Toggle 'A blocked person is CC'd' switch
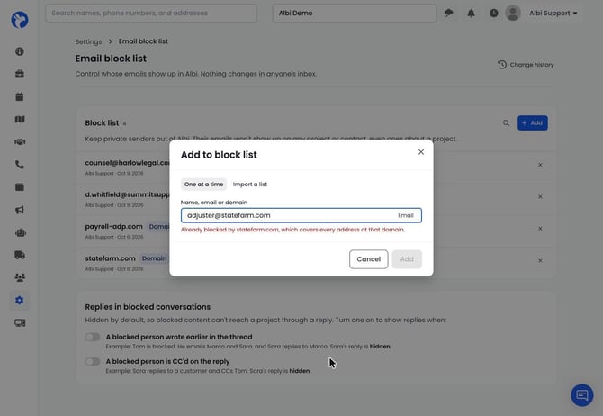The image size is (603, 416). (x=93, y=362)
